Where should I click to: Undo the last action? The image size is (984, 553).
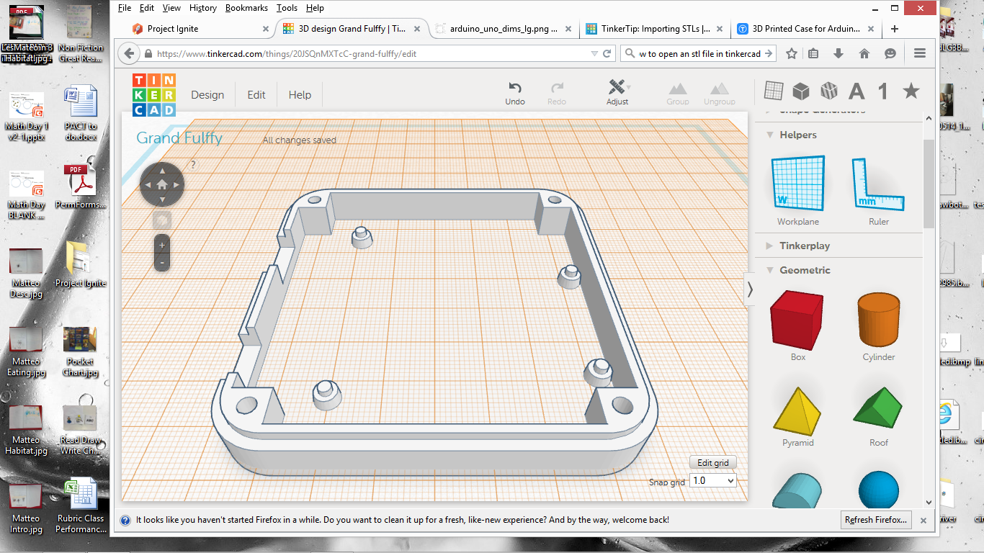point(515,93)
